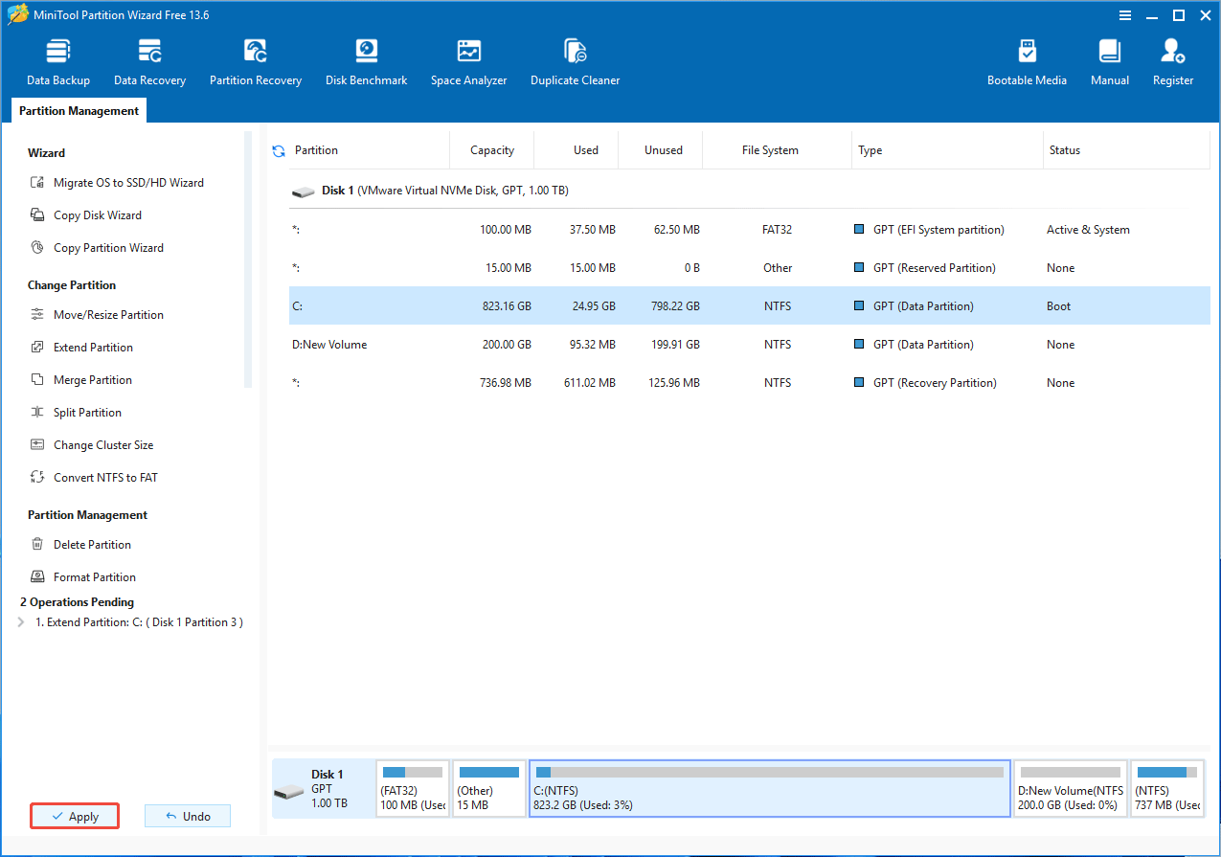Sort by the File System column header
Image resolution: width=1221 pixels, height=857 pixels.
778,150
